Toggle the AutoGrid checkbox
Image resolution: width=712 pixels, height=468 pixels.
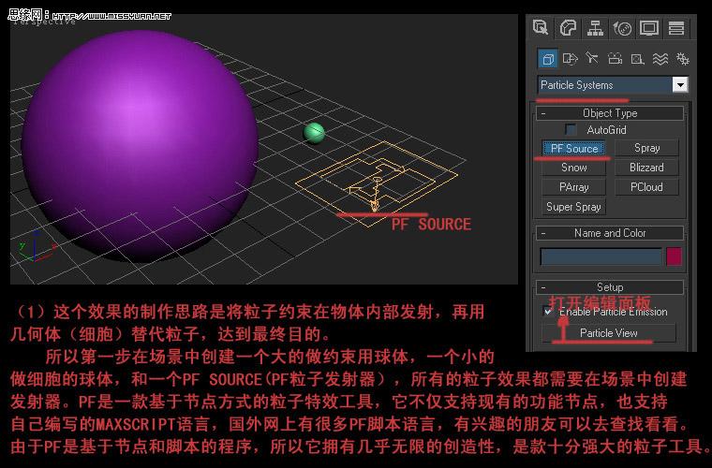(x=571, y=130)
